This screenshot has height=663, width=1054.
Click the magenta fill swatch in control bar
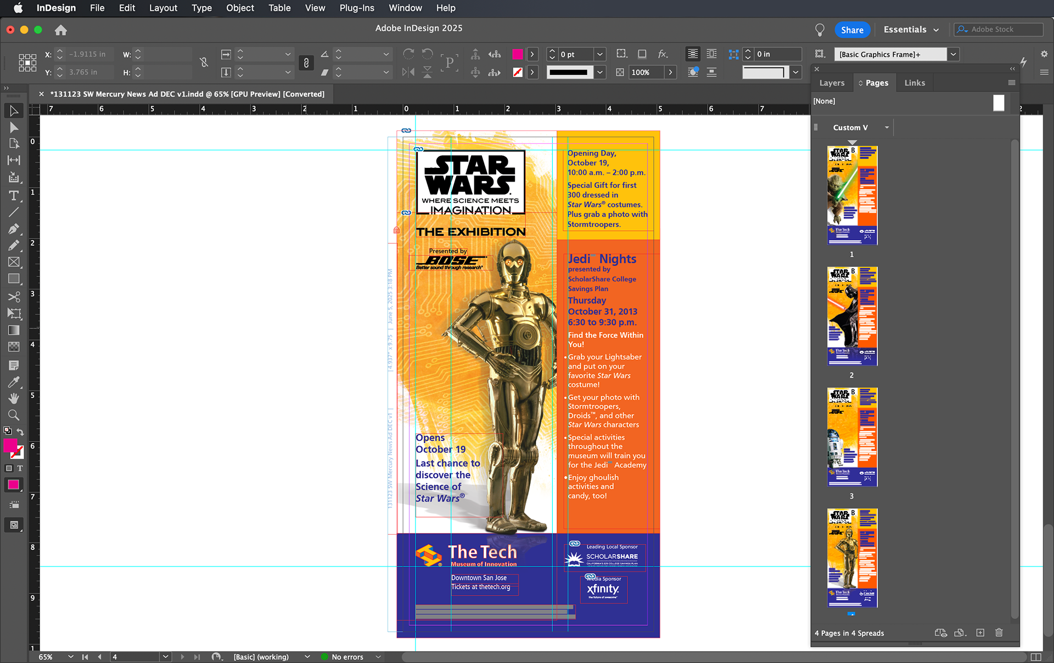pos(517,54)
